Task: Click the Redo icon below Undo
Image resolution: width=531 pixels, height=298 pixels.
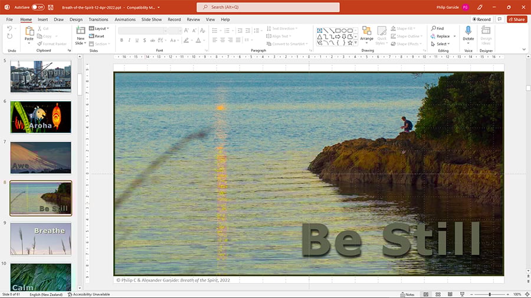Action: point(9,37)
